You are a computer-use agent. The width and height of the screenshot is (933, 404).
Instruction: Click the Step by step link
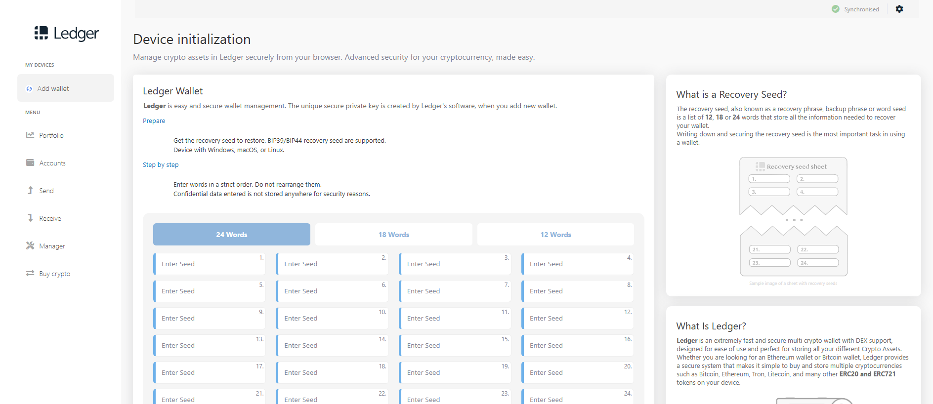click(x=161, y=165)
